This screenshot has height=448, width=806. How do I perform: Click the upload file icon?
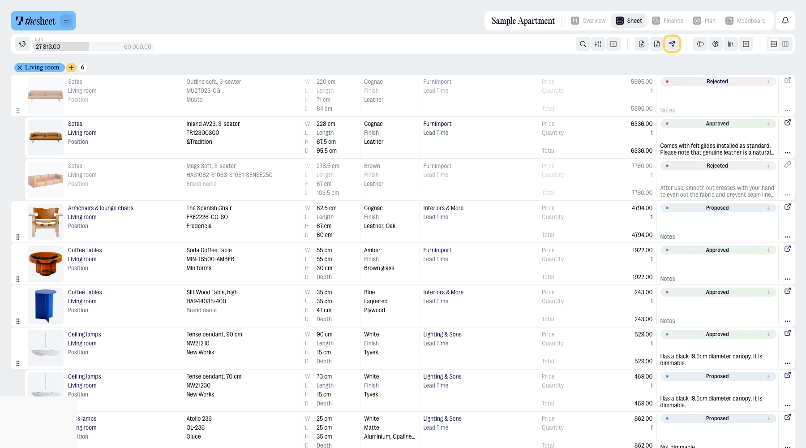click(642, 44)
